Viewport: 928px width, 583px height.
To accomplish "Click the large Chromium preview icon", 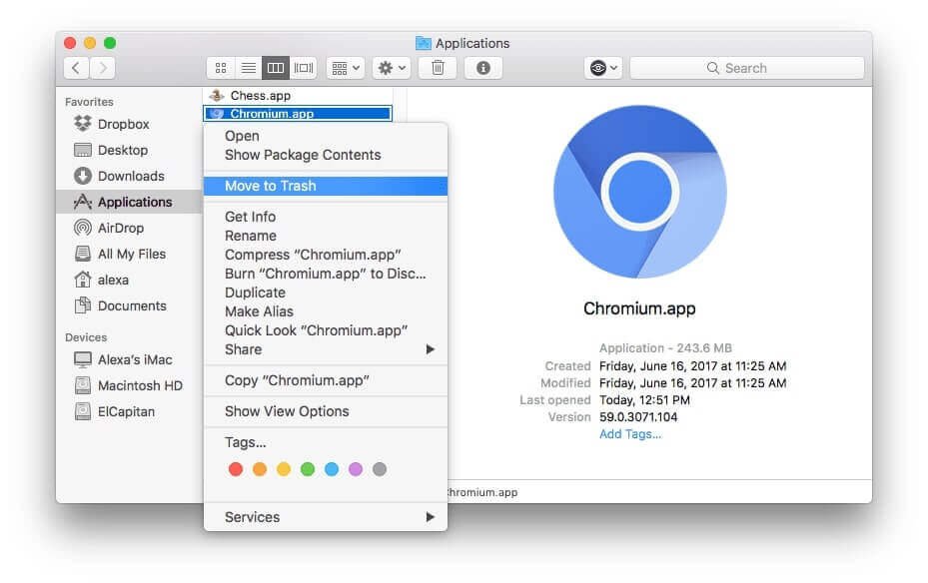I will point(639,192).
